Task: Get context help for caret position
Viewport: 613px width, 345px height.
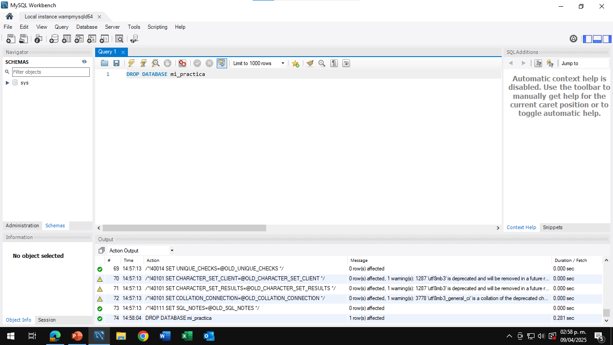Action: 539,63
